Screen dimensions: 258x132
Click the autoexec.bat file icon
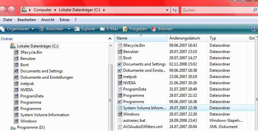pyautogui.click(x=120, y=120)
